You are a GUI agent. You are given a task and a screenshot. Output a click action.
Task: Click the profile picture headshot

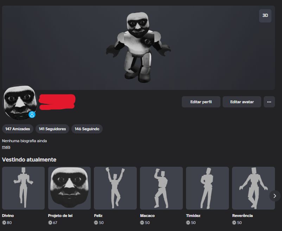[20, 102]
